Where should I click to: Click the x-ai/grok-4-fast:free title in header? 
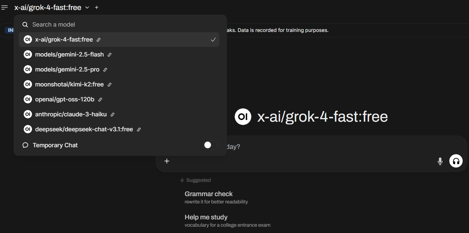[48, 7]
